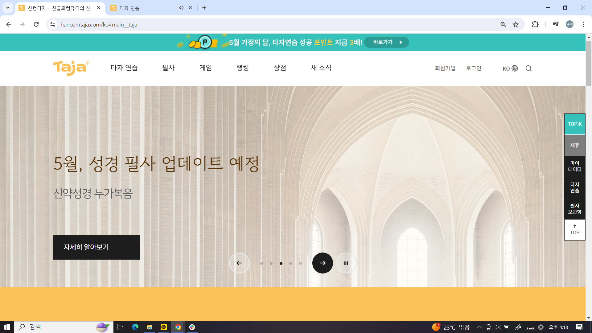Open the browser extensions puzzle icon
The width and height of the screenshot is (592, 333).
click(535, 24)
